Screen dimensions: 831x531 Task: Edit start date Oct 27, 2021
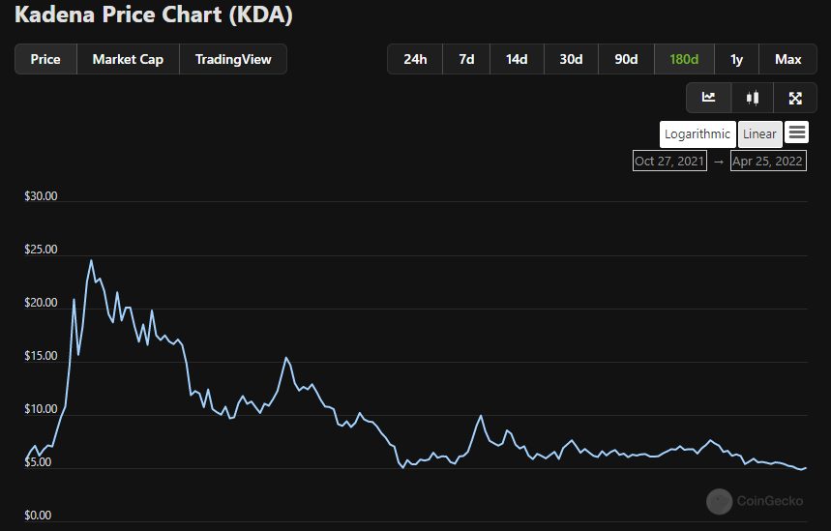[669, 162]
